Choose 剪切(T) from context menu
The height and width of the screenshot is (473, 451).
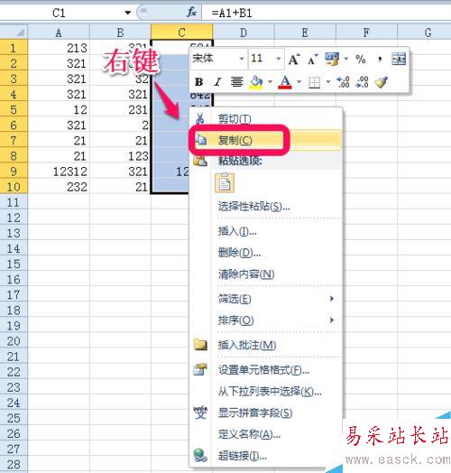[266, 119]
